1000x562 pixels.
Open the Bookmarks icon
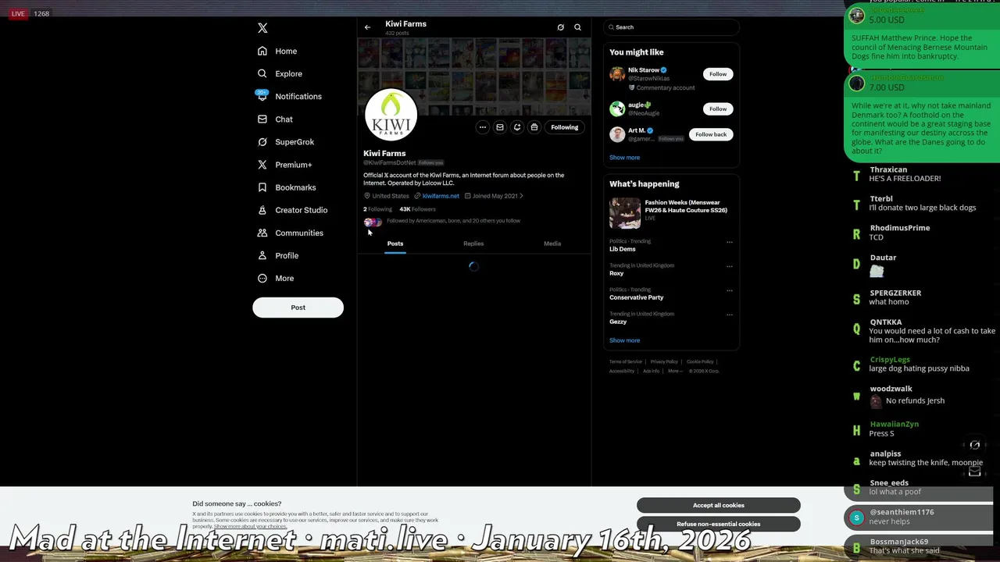point(262,187)
